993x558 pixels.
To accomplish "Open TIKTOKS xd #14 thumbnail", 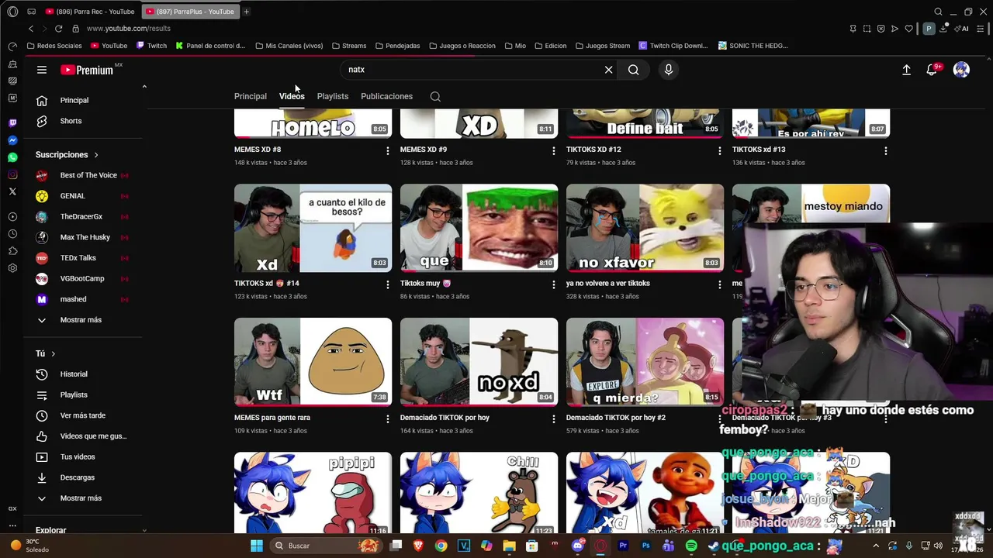I will click(x=313, y=228).
